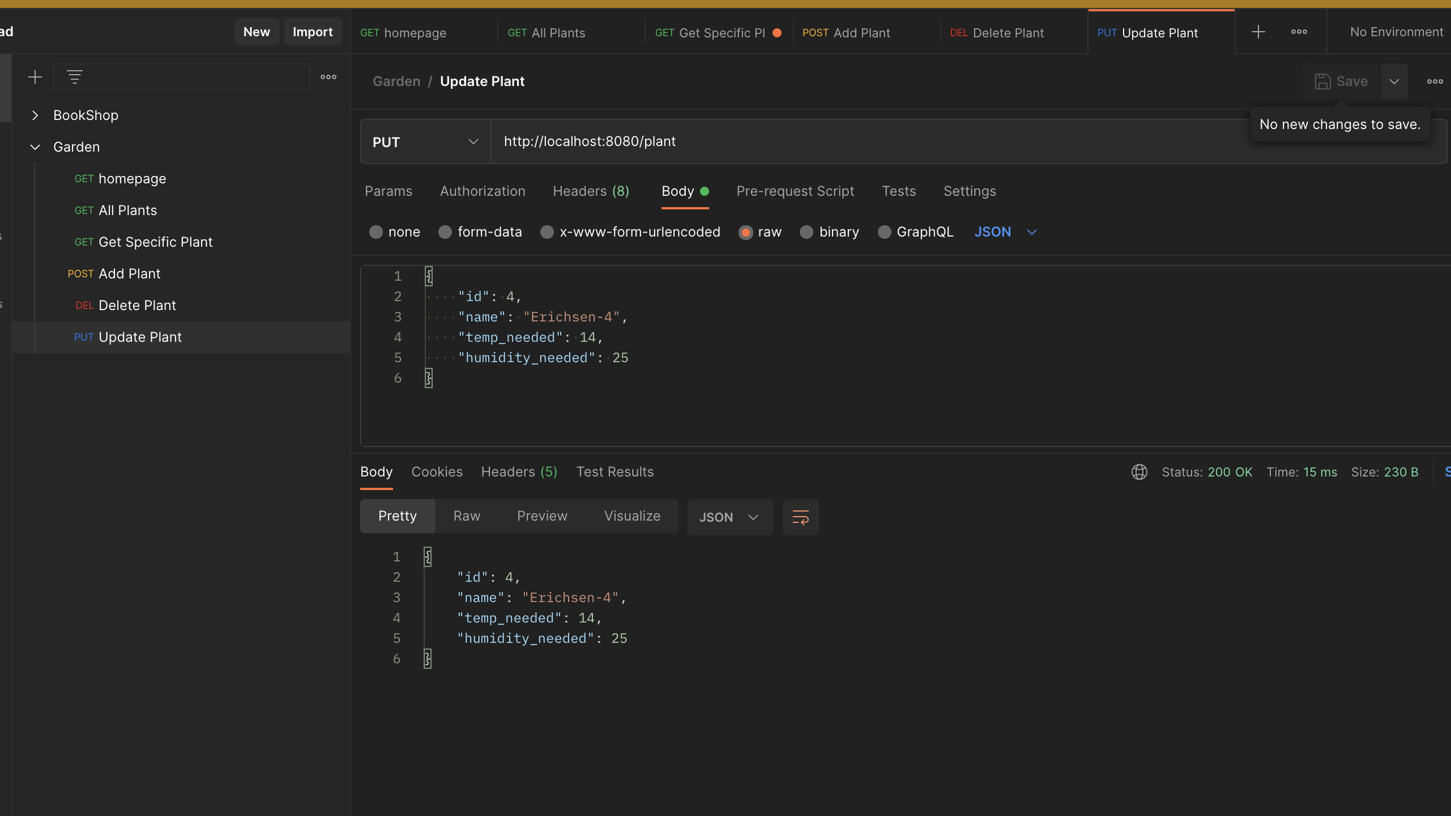The height and width of the screenshot is (816, 1451).
Task: Select the none body type radio
Action: tap(376, 232)
